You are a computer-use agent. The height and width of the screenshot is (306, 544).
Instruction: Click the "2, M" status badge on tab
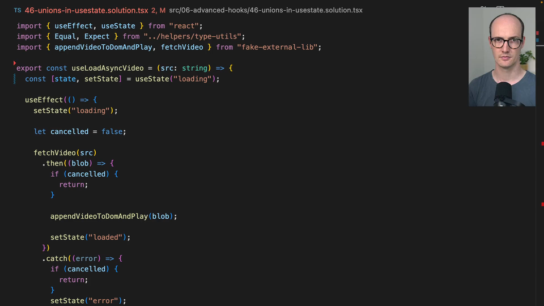[158, 10]
